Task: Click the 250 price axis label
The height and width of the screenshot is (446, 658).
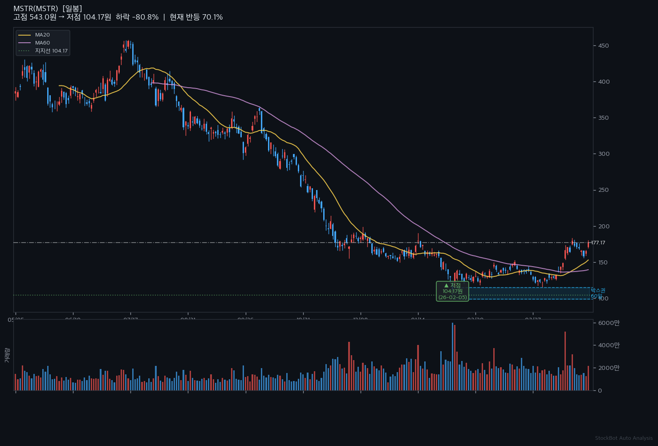Action: coord(604,190)
